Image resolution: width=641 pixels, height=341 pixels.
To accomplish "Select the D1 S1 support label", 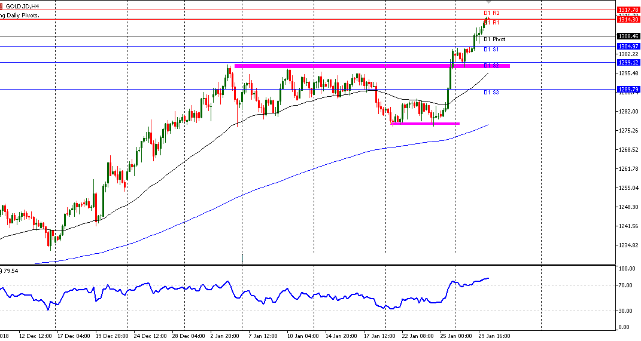I will point(491,50).
